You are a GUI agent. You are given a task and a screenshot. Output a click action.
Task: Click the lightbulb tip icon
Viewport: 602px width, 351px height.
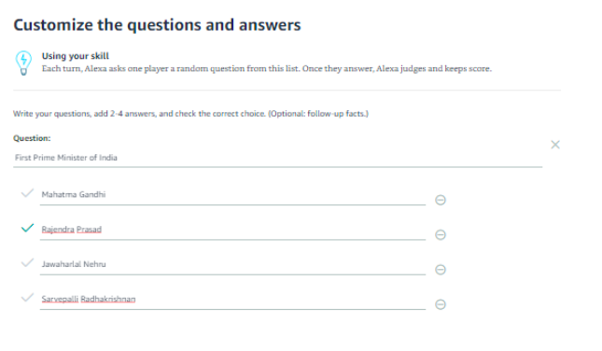point(23,63)
